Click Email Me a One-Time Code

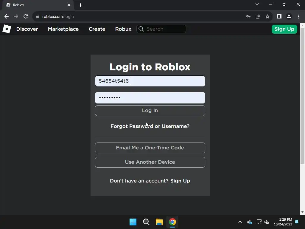[x=150, y=148]
